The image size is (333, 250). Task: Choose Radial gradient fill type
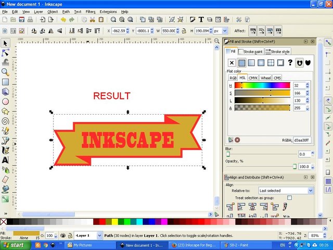point(261,63)
